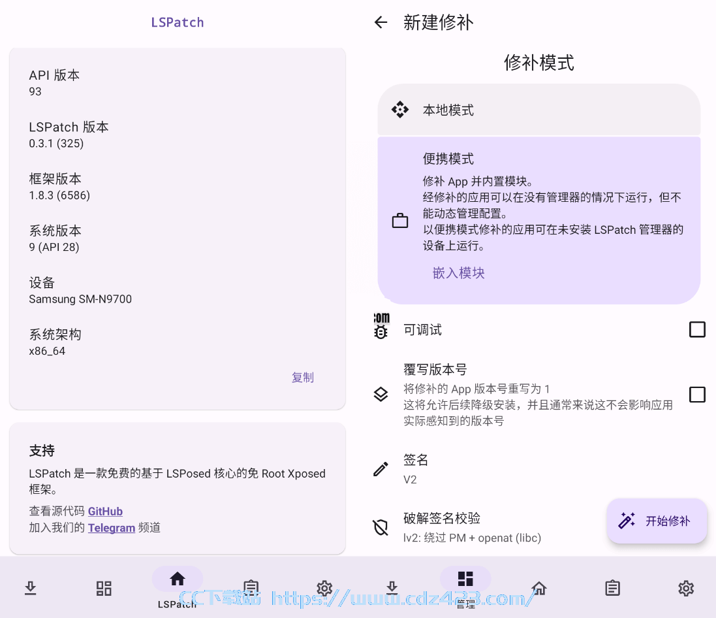Click the 新建修补 page title
Image resolution: width=716 pixels, height=618 pixels.
(439, 22)
